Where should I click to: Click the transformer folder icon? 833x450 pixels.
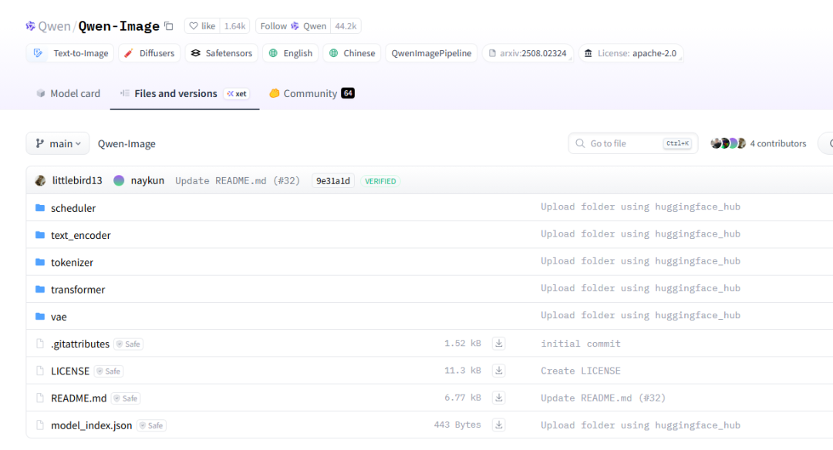tap(40, 289)
